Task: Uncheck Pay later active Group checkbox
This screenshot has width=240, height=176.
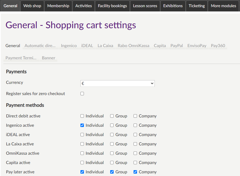Action: [112, 172]
